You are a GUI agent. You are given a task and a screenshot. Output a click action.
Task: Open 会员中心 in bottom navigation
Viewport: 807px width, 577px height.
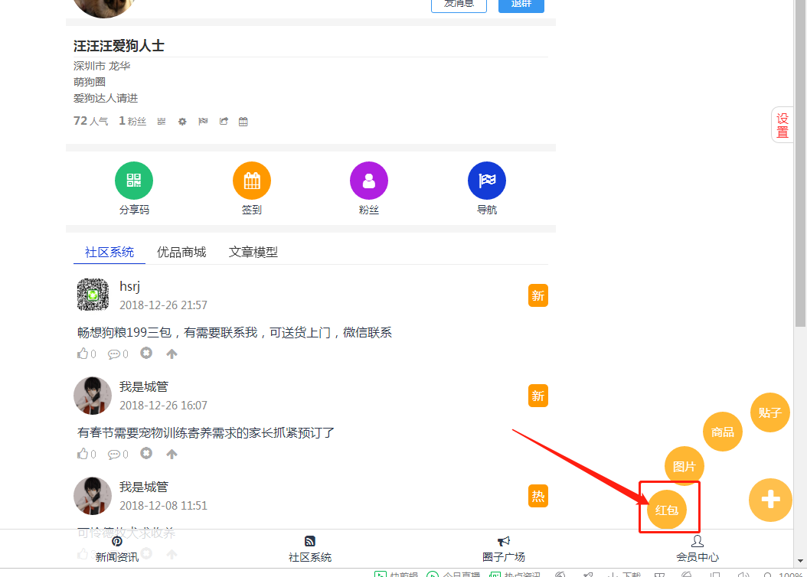pyautogui.click(x=697, y=549)
